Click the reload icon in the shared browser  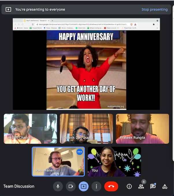click(x=23, y=24)
